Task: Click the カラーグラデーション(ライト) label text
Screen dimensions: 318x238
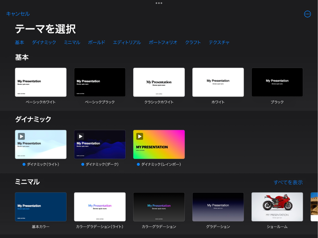Action: pyautogui.click(x=100, y=227)
